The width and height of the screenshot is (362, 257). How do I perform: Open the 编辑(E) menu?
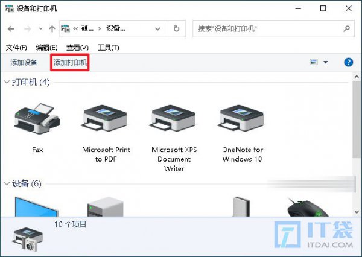point(46,48)
